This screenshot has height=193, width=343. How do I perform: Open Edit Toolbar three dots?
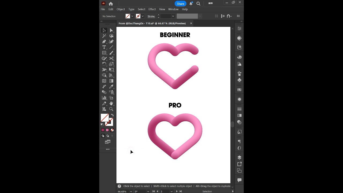[x=108, y=149]
